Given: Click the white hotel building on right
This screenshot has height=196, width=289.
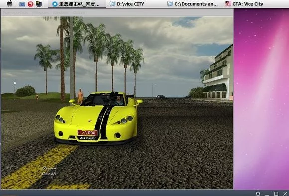Looking at the screenshot, I should (218, 72).
